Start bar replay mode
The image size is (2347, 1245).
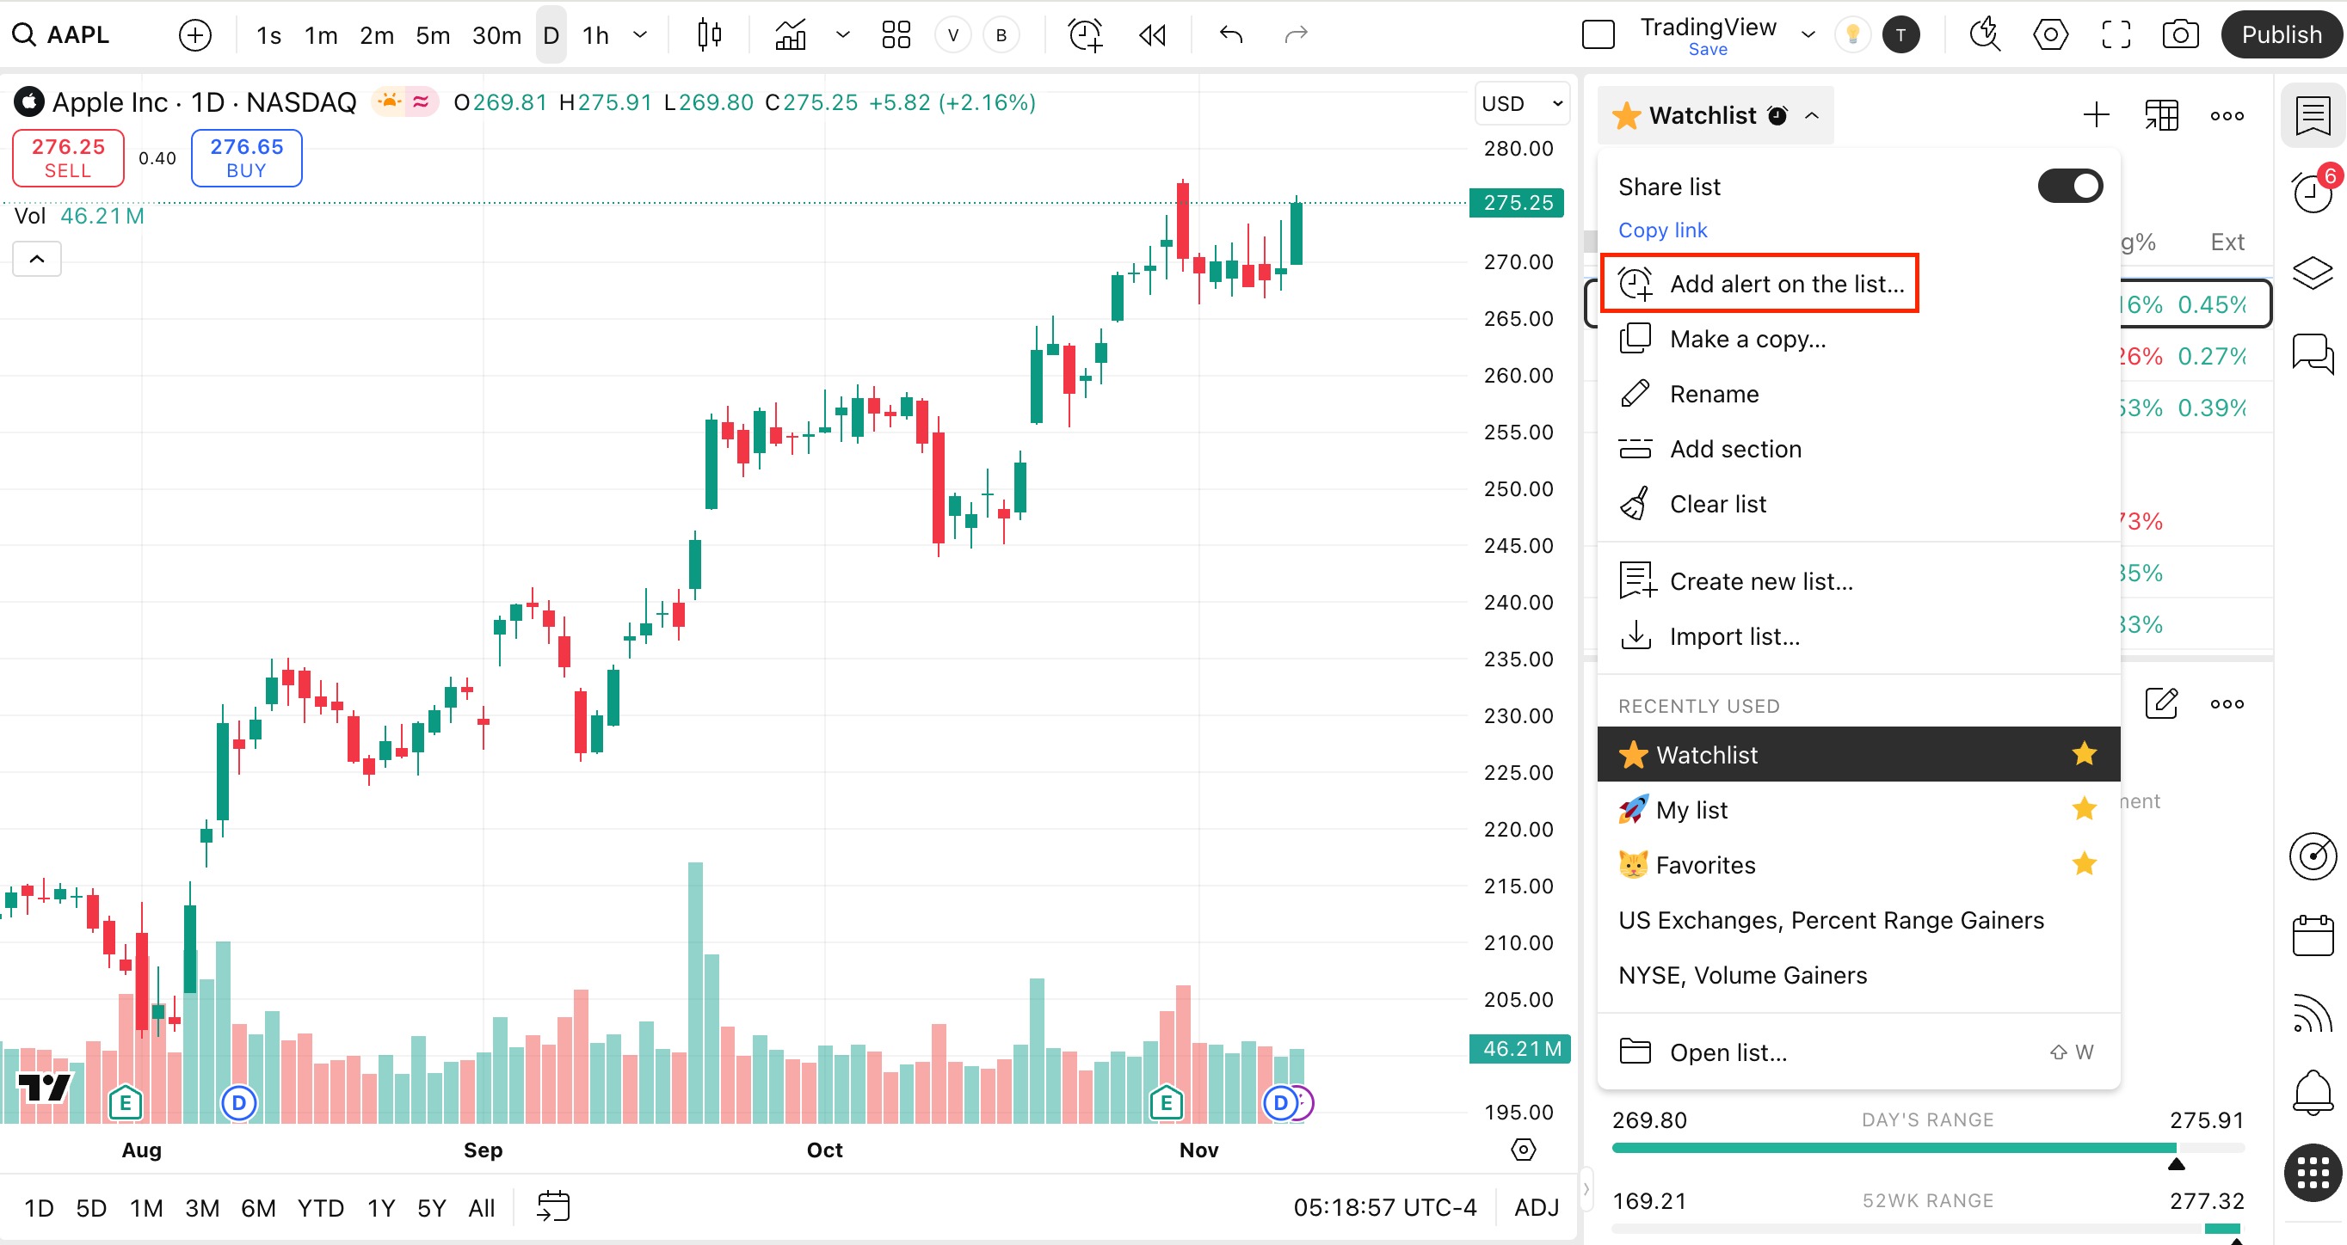1152,34
